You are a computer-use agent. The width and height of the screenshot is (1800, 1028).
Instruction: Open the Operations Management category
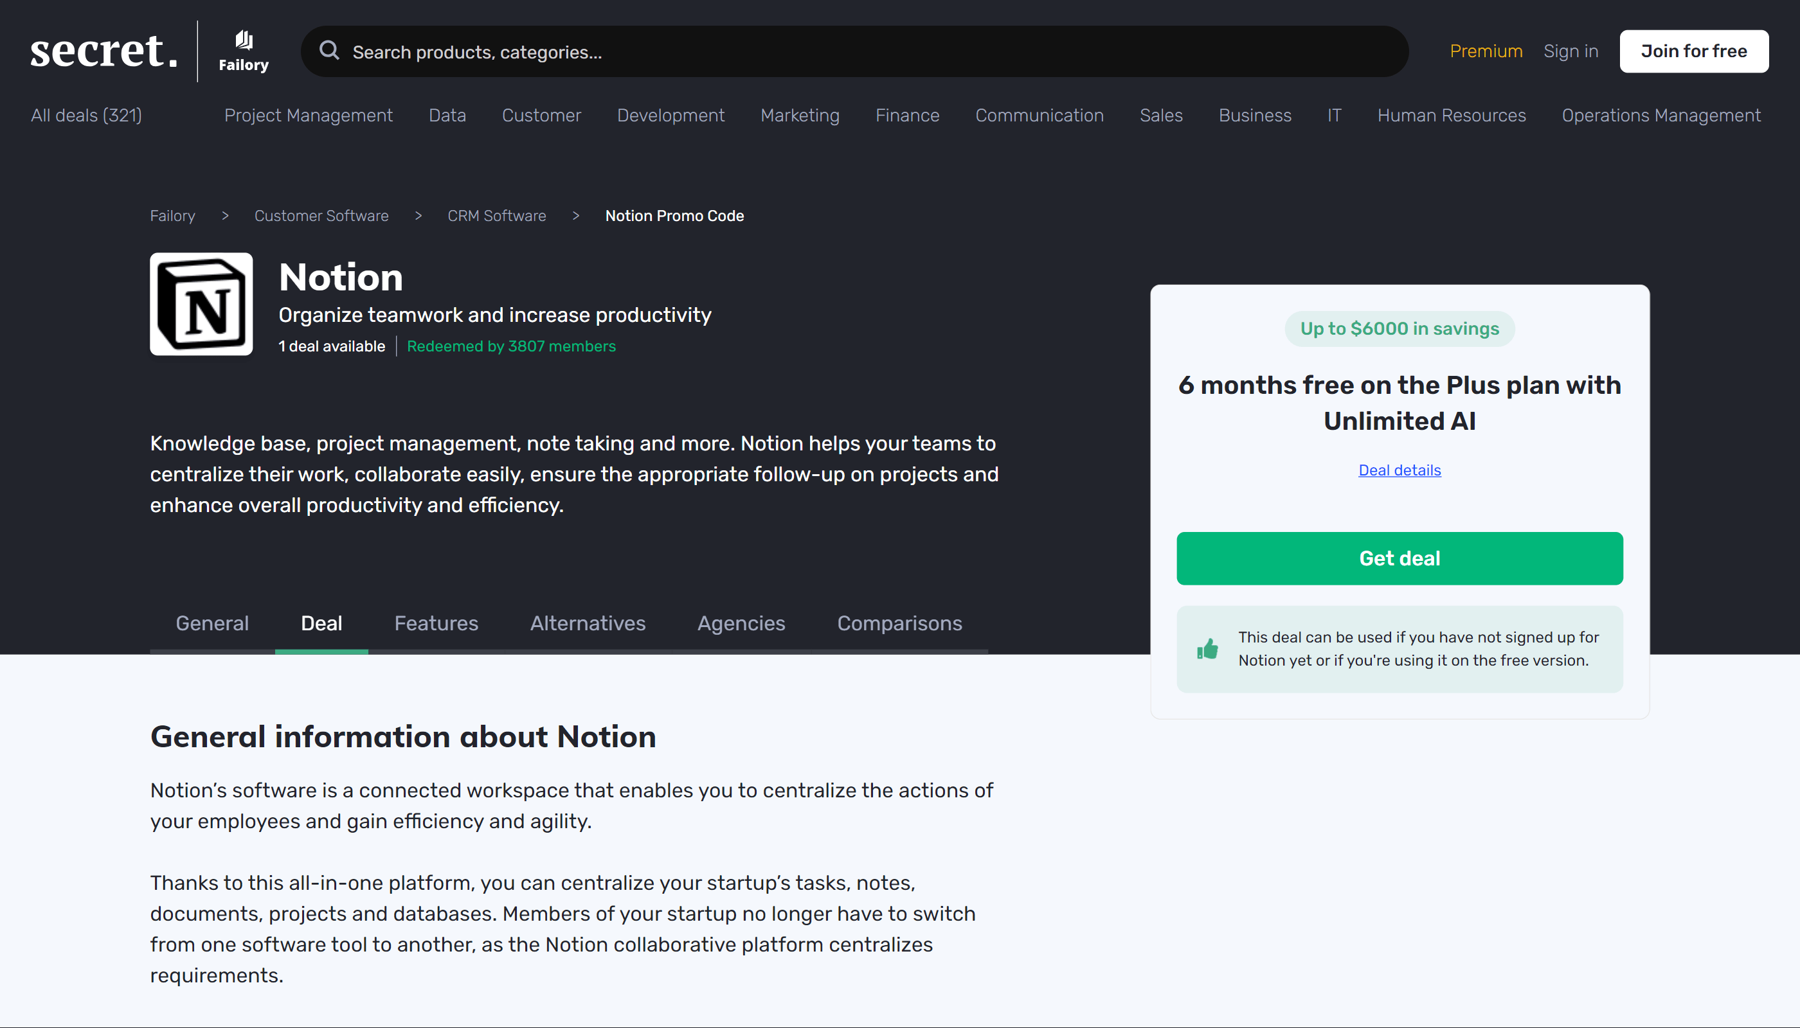pyautogui.click(x=1661, y=115)
